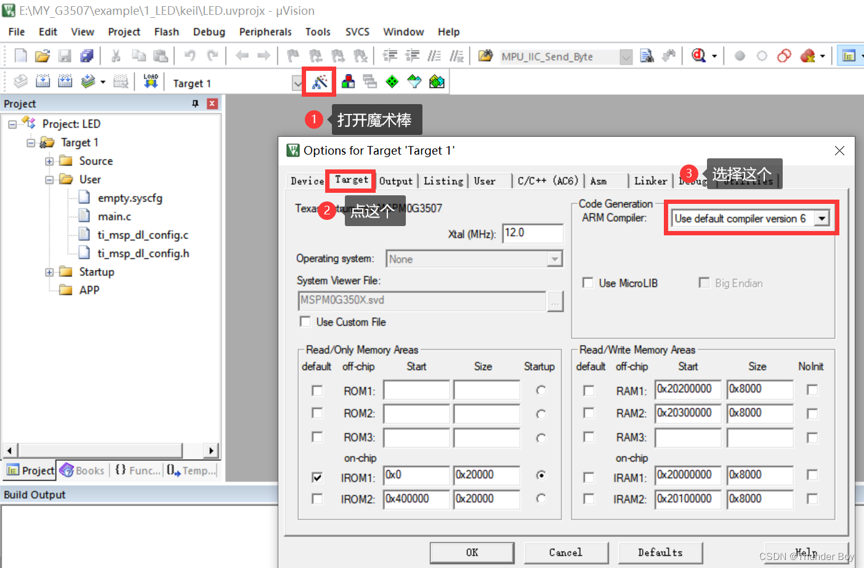Click the Redo arrow icon
Viewport: 864px width, 568px height.
[212, 56]
